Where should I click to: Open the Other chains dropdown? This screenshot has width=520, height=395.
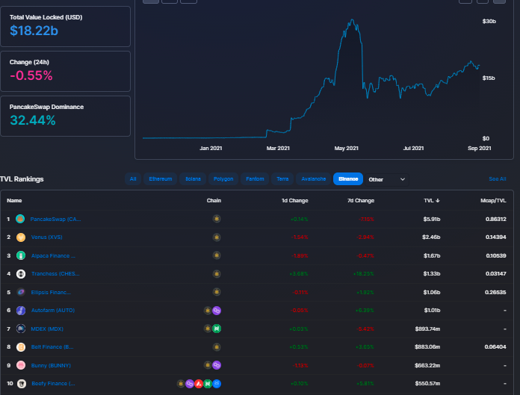point(387,179)
